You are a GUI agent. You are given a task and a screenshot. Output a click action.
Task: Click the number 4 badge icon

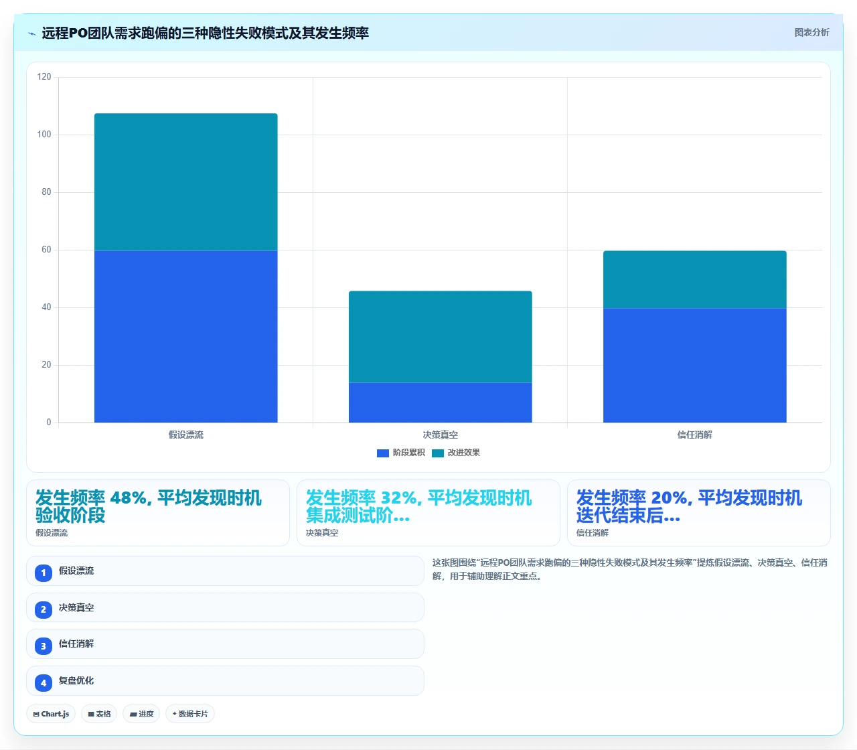coord(44,682)
